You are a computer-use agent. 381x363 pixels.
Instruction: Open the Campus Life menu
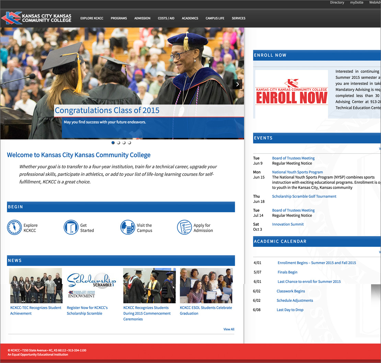point(215,18)
